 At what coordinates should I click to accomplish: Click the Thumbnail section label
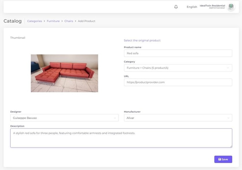point(18,38)
